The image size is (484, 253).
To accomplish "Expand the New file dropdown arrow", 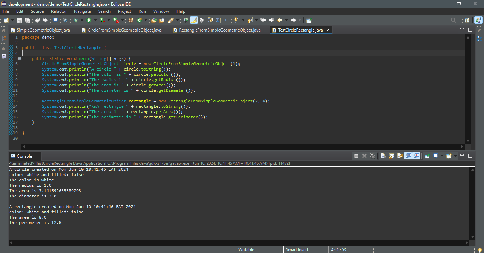I will click(x=12, y=20).
